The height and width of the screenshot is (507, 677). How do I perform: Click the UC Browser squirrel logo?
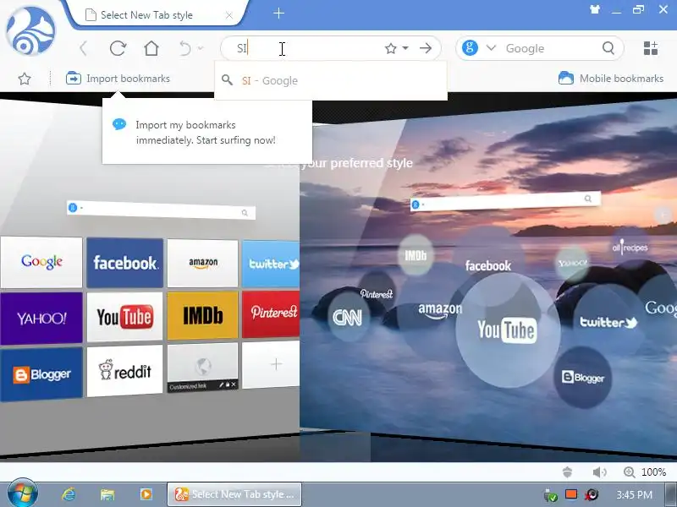click(30, 31)
